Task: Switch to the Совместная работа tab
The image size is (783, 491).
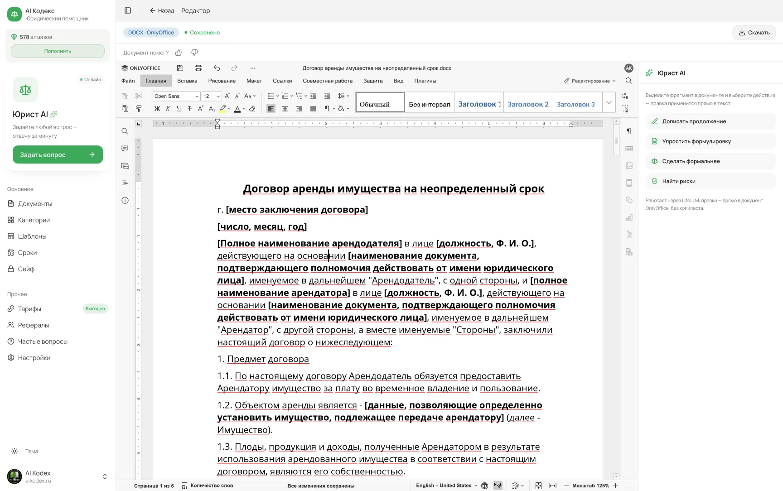Action: [x=328, y=81]
